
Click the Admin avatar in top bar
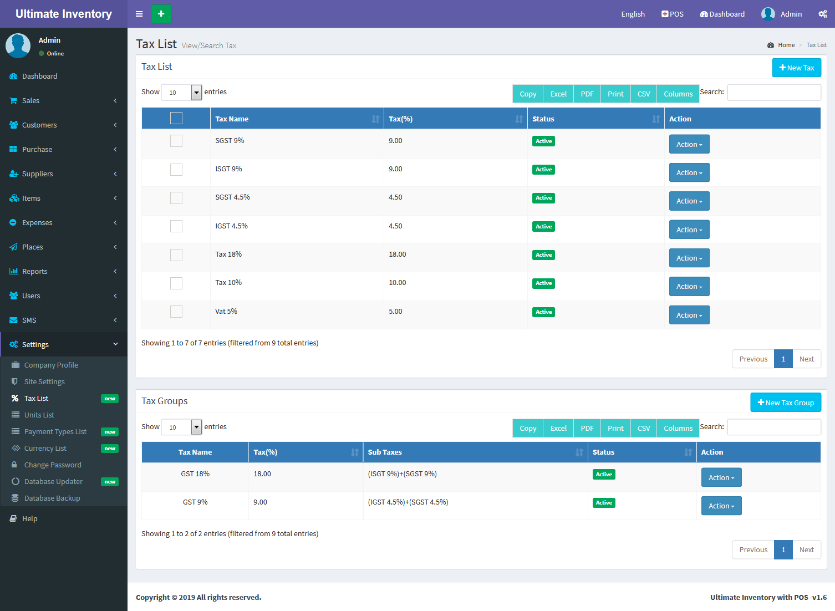(768, 14)
